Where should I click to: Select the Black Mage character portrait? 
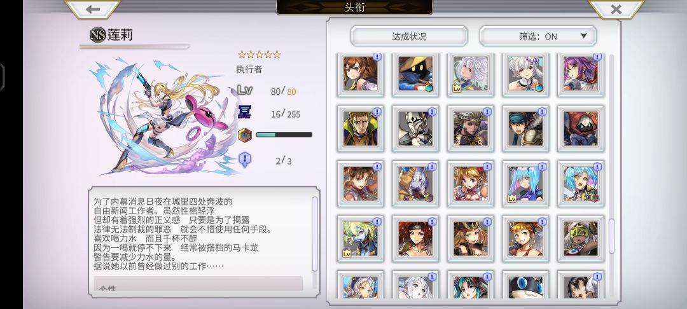click(415, 74)
